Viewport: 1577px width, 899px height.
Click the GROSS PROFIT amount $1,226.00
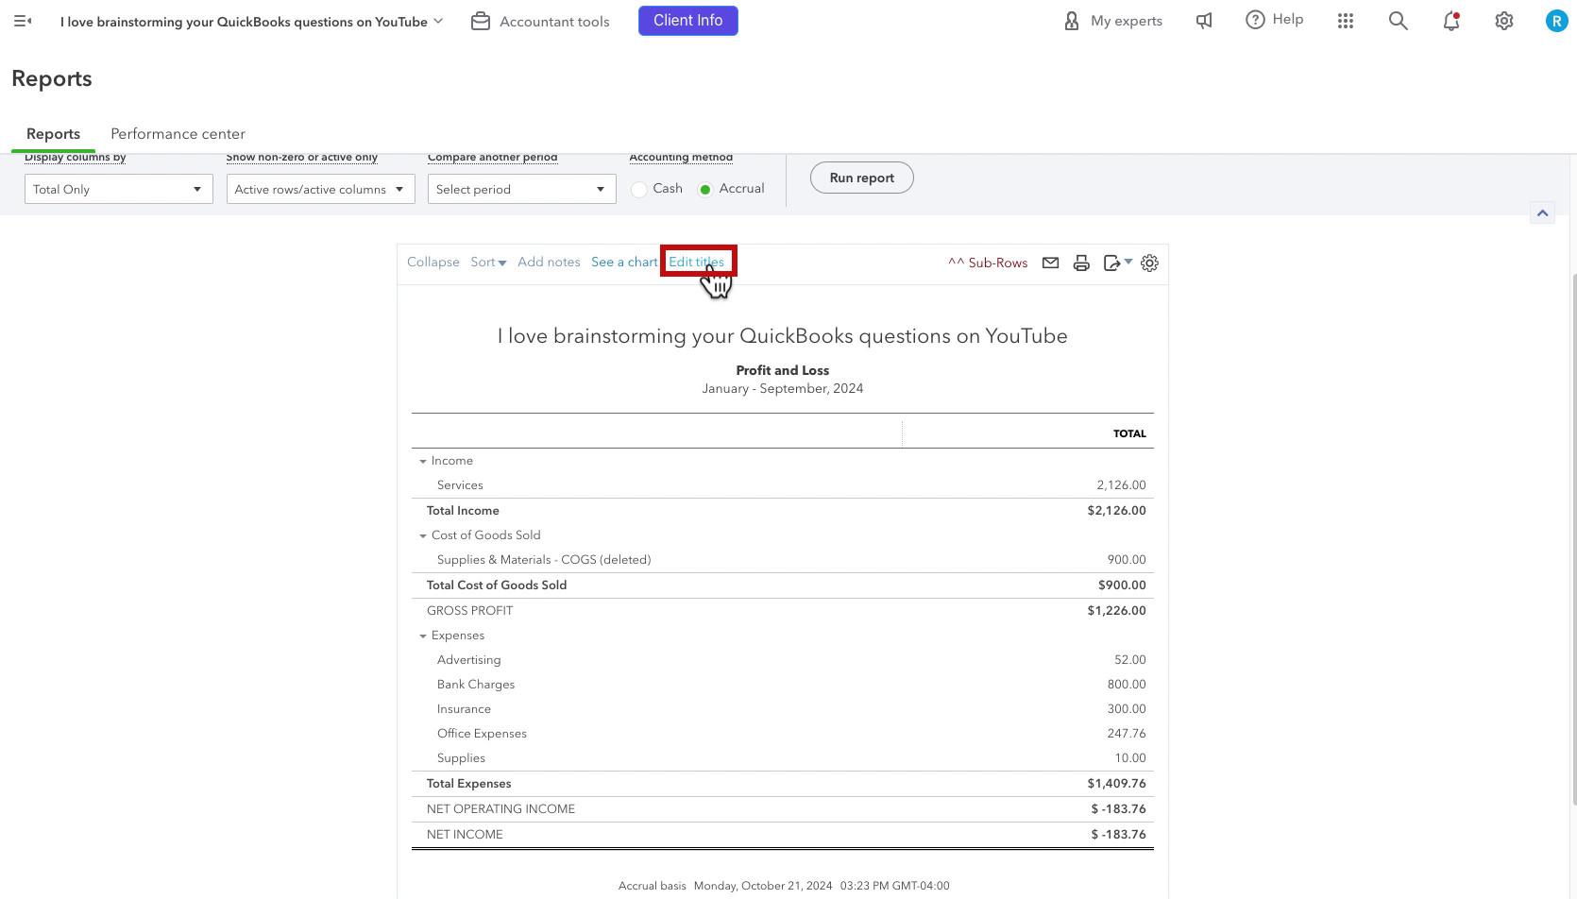click(1116, 610)
